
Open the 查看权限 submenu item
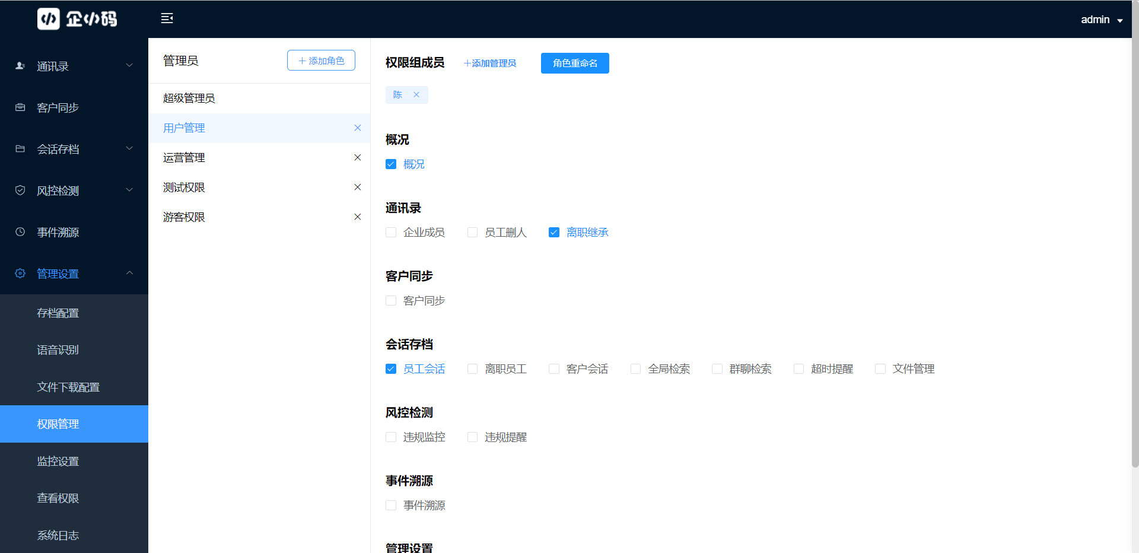(x=74, y=498)
